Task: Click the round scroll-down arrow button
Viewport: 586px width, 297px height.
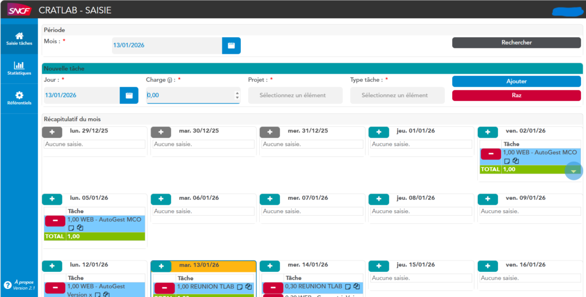Action: 573,171
